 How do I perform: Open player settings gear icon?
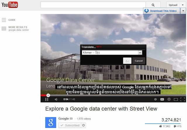(169, 99)
